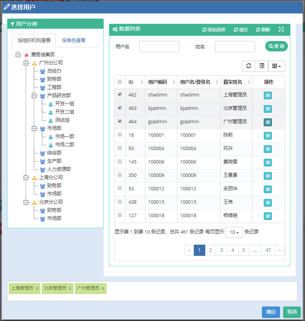
Task: Click the fullscreen expand icon in data list header
Action: pos(281,29)
